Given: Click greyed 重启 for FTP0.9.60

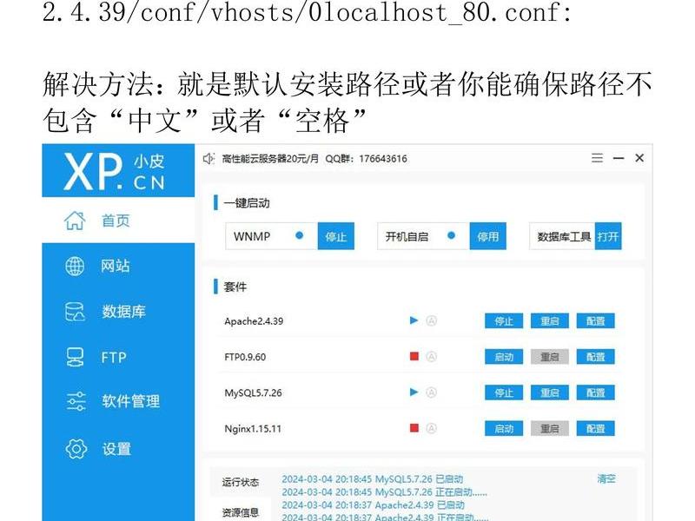Looking at the screenshot, I should pos(550,357).
